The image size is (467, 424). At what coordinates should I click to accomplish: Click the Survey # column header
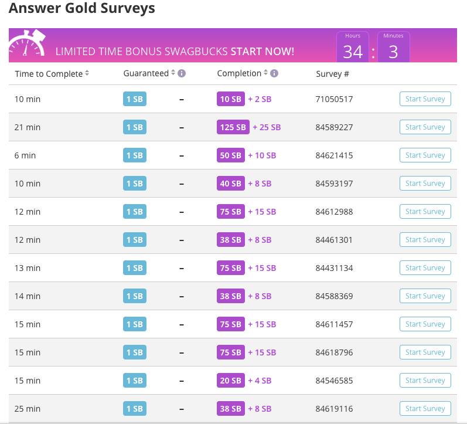pos(332,74)
